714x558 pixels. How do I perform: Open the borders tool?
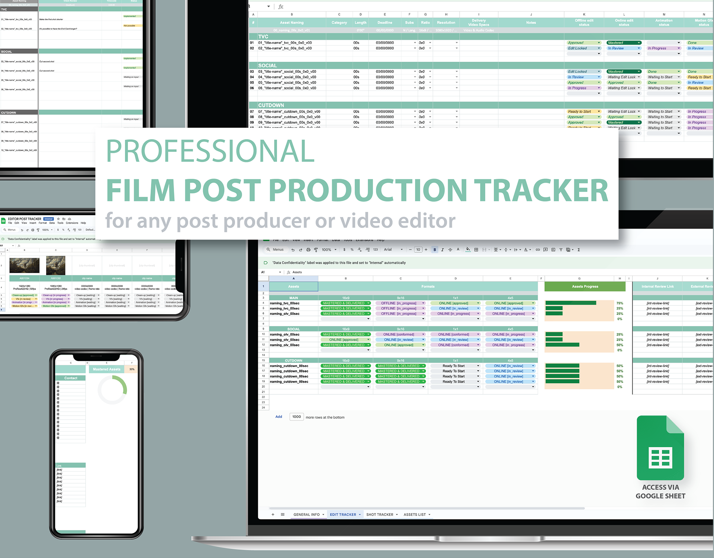[x=476, y=250]
